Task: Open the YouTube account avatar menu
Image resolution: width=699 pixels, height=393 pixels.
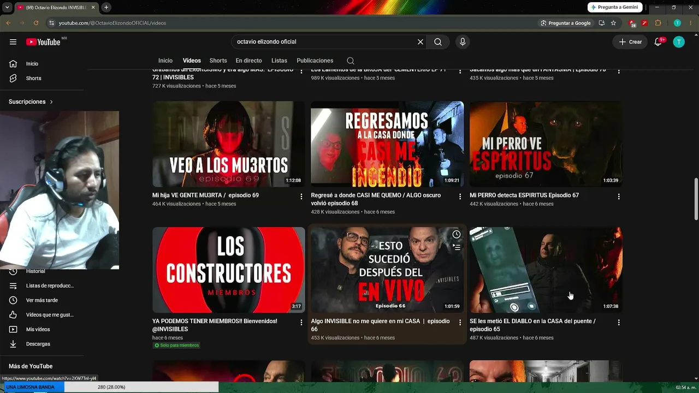Action: point(679,42)
